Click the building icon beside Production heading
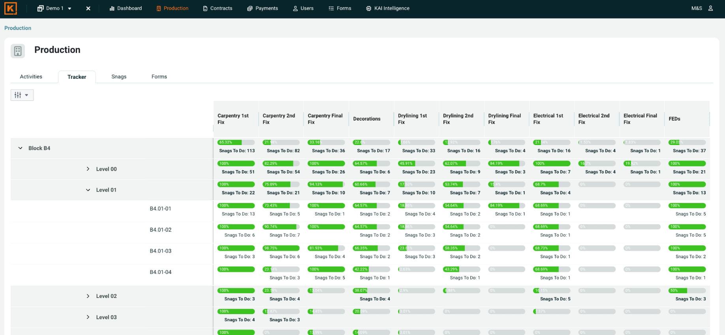 click(x=18, y=51)
